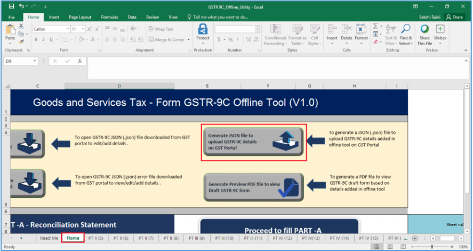Expand the formula bar chevron

click(466, 61)
